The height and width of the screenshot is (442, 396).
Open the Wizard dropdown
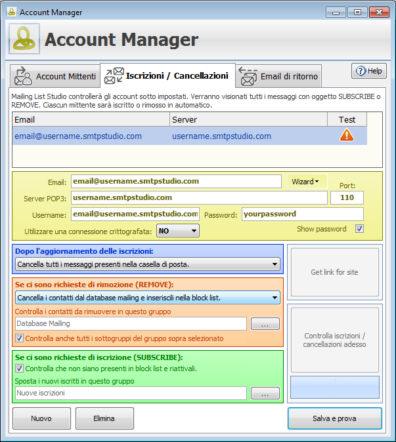(x=308, y=182)
